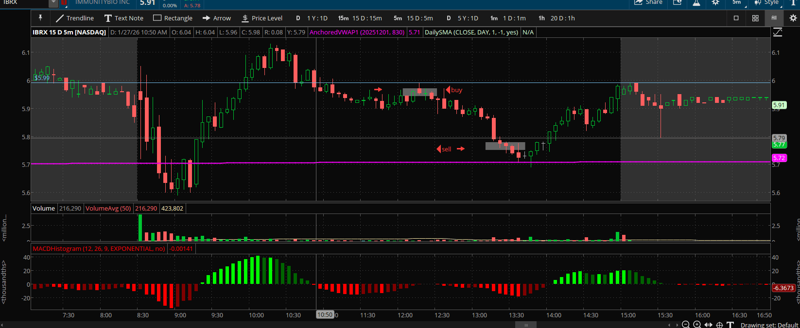Toggle the All timeframe favorites button
The image size is (800, 328).
(x=774, y=18)
